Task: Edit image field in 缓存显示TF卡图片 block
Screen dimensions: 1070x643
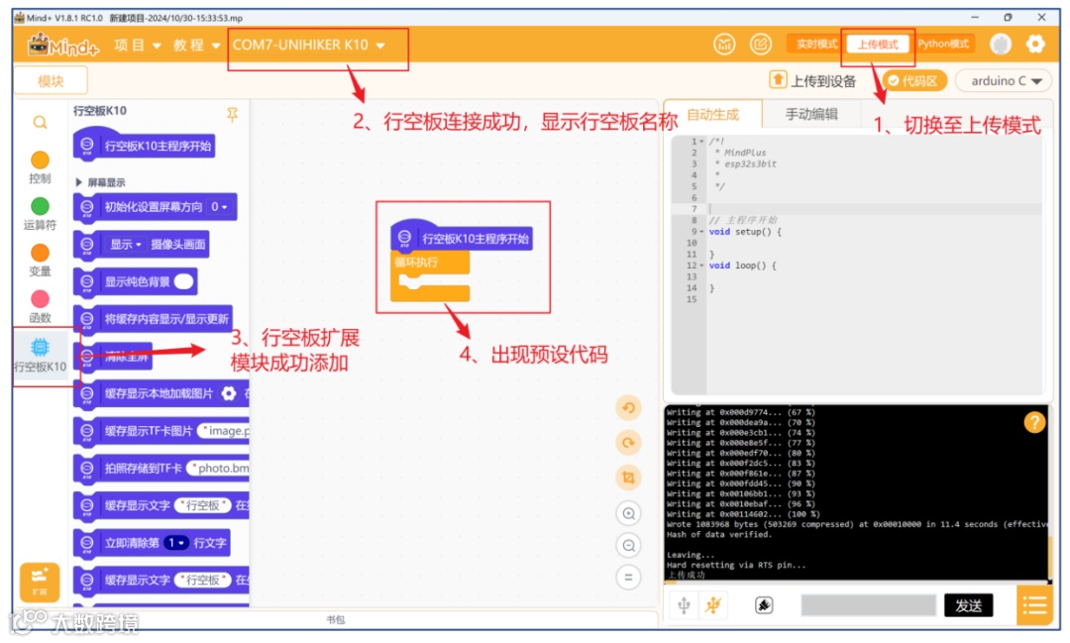Action: pos(225,431)
